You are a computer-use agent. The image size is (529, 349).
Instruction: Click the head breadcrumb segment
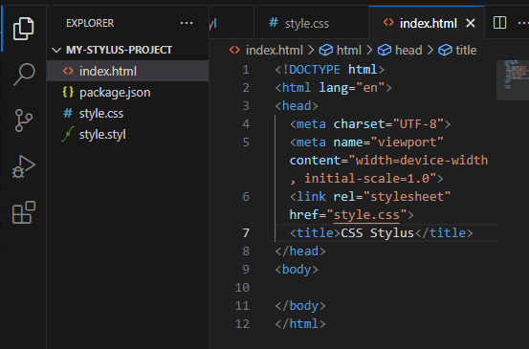tap(400, 51)
